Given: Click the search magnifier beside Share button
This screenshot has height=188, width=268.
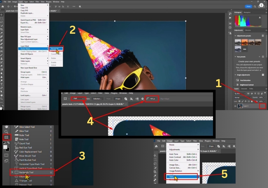Looking at the screenshot, I should click(x=255, y=7).
